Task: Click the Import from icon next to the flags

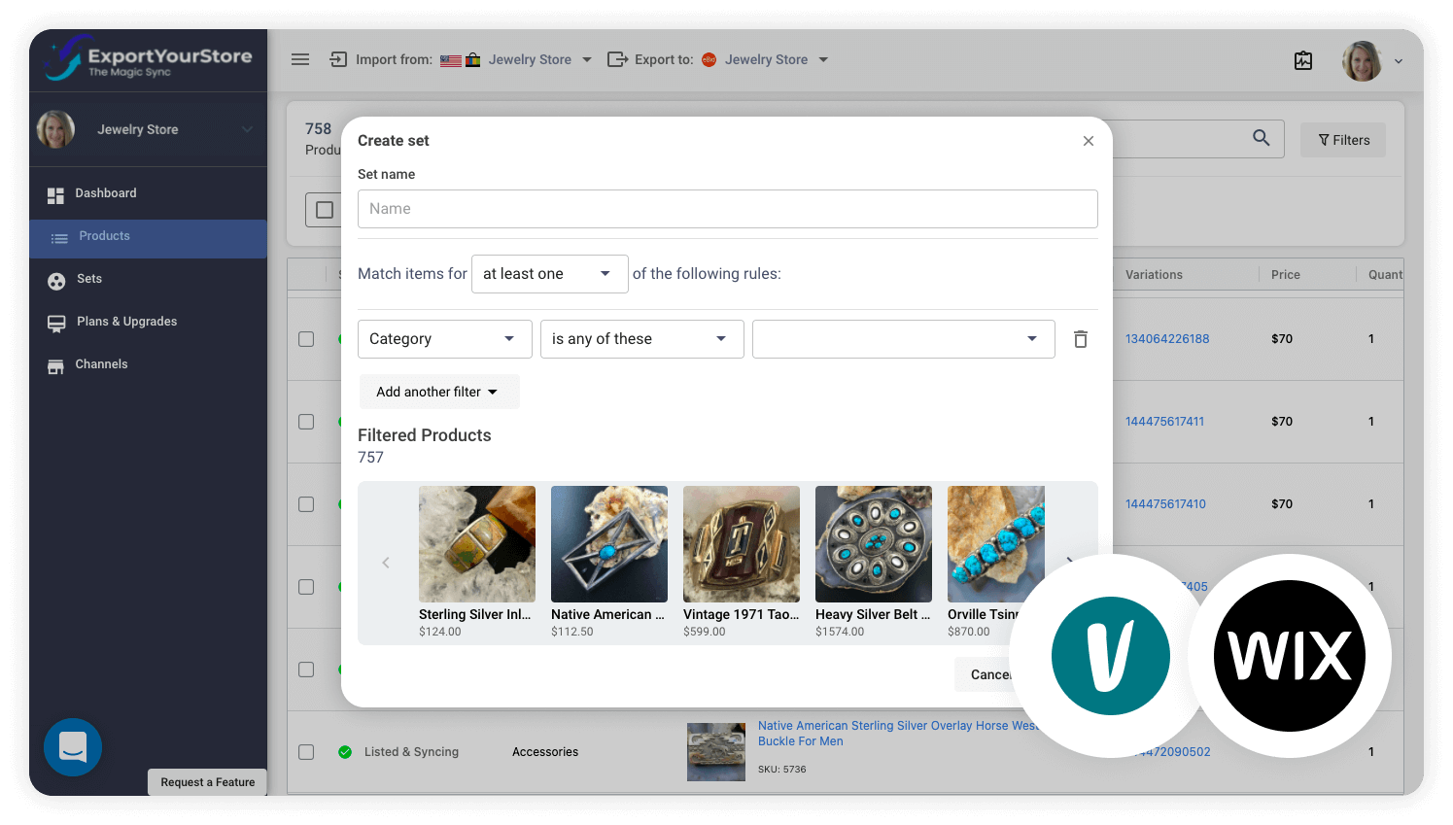Action: click(x=337, y=59)
